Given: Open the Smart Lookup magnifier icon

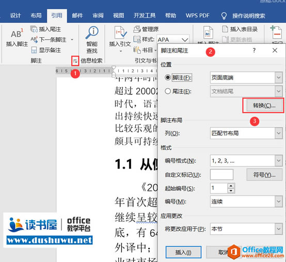Looking at the screenshot, I should point(92,33).
